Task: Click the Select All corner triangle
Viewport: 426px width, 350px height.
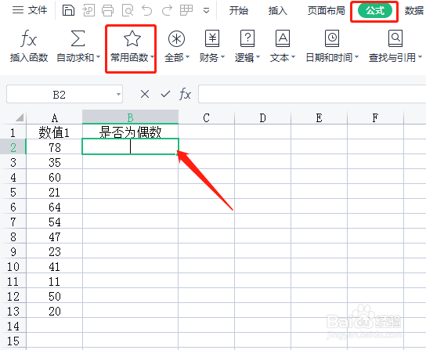Action: pyautogui.click(x=20, y=117)
